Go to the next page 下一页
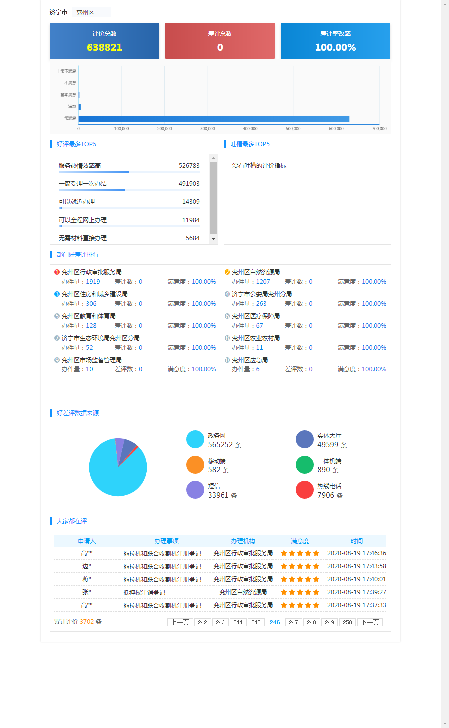This screenshot has width=449, height=728. pos(370,622)
